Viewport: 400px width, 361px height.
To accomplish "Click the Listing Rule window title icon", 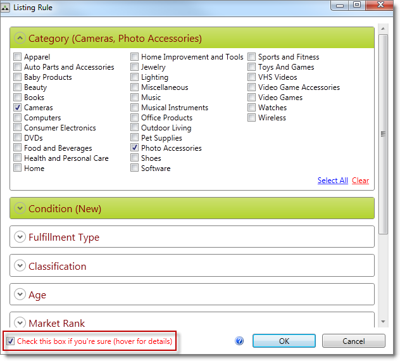I will tap(7, 8).
